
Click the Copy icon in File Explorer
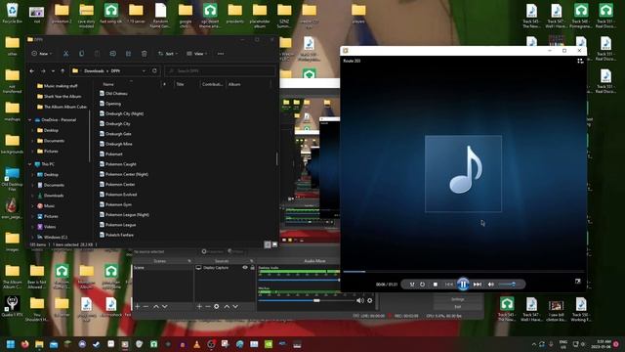[x=81, y=54]
